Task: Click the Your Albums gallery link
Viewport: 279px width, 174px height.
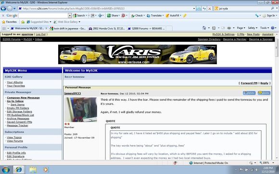Action: click(x=14, y=82)
